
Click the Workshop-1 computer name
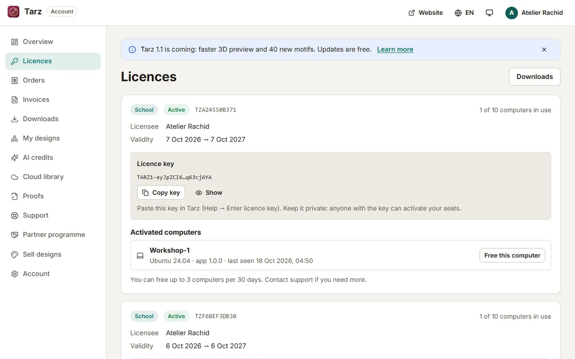click(x=170, y=250)
